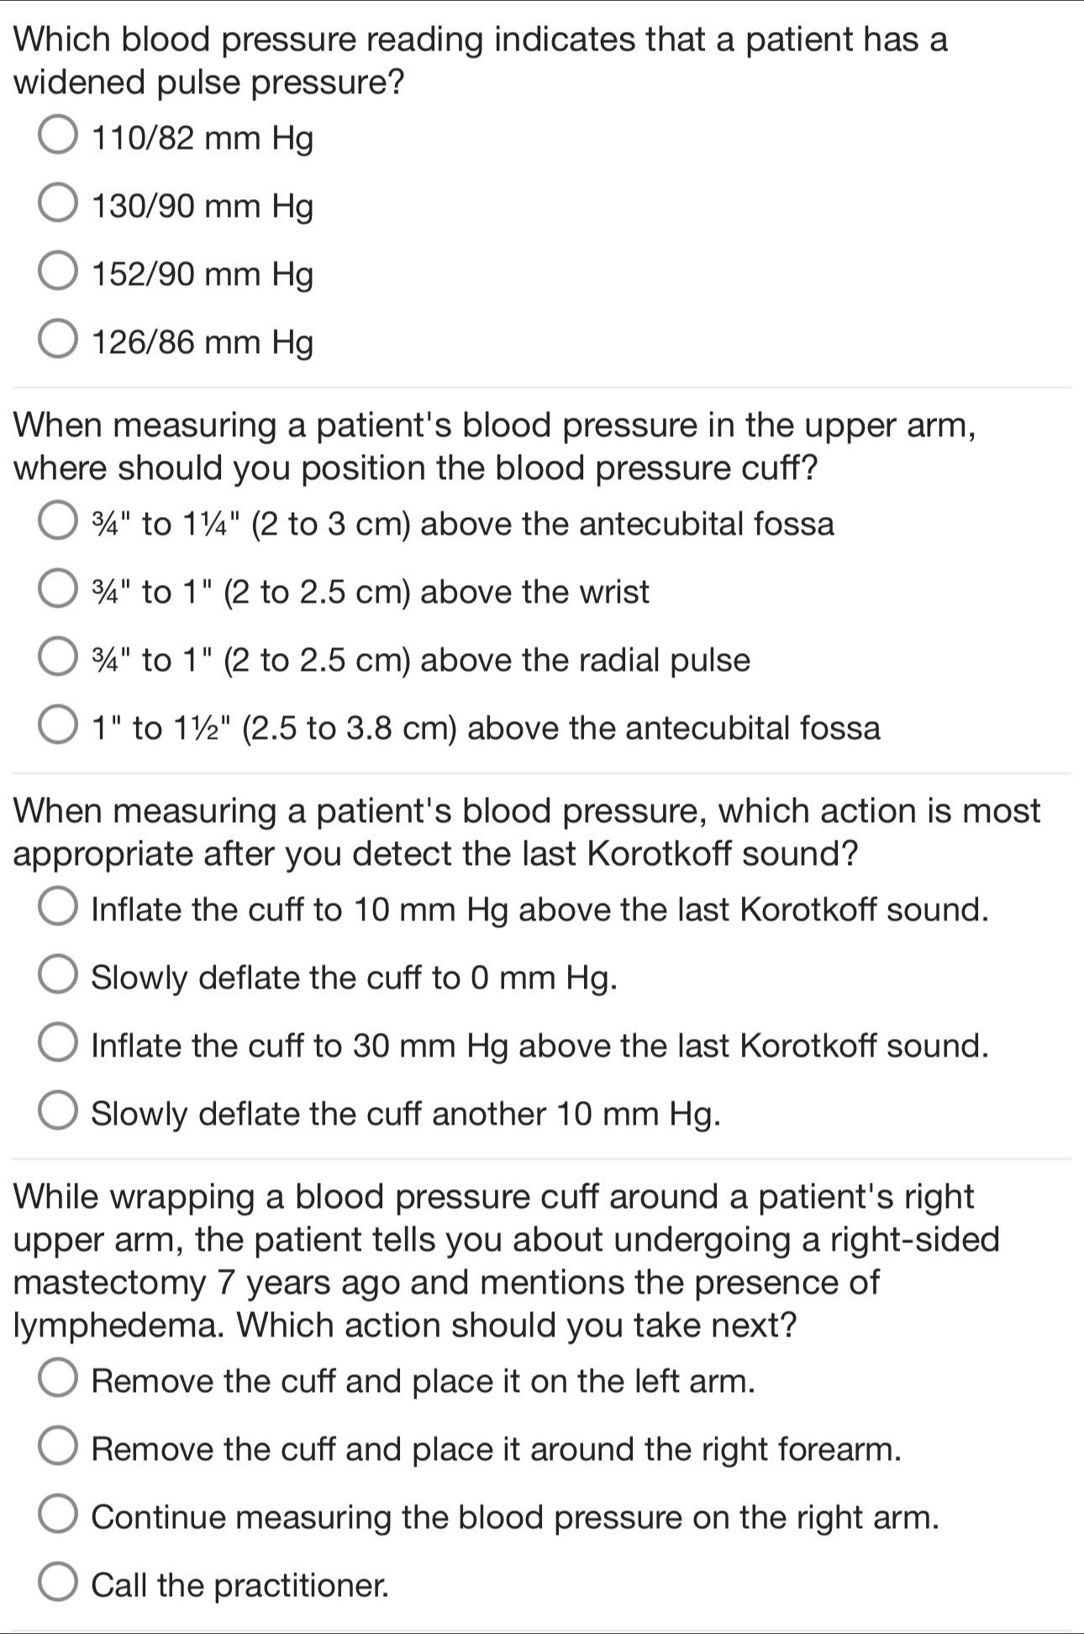
Task: Select 'Remove the cuff and place it on the left arm'
Action: [58, 1381]
